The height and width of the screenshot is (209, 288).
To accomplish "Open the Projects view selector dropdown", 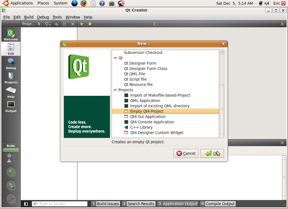I will point(31,24).
